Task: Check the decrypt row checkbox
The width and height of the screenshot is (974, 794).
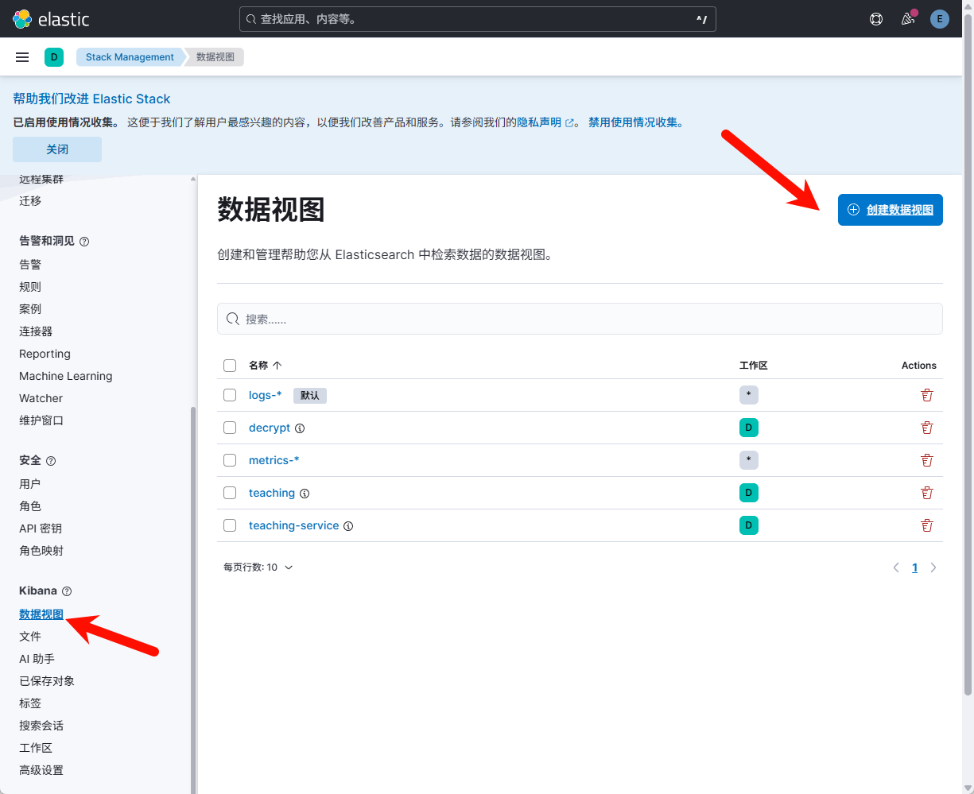Action: coord(230,428)
